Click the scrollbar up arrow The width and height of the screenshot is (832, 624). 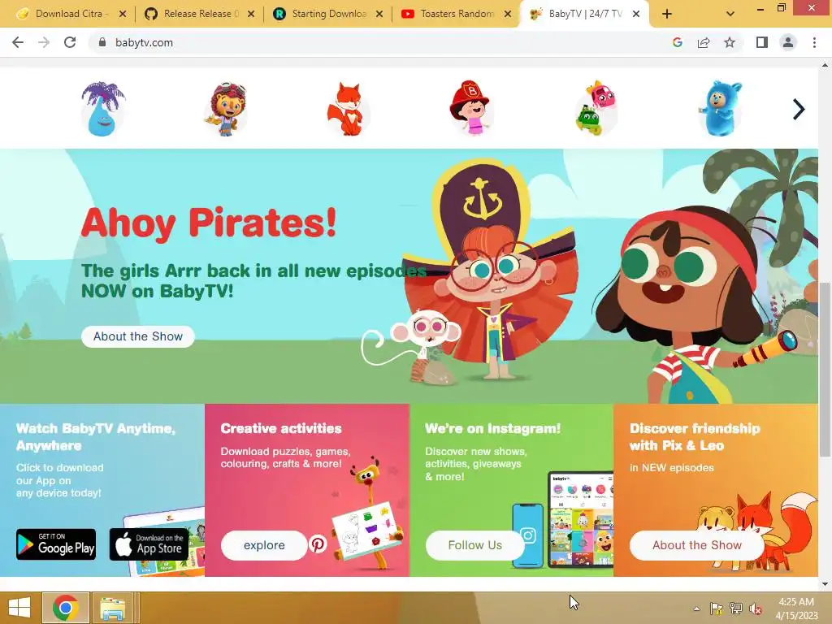point(825,65)
